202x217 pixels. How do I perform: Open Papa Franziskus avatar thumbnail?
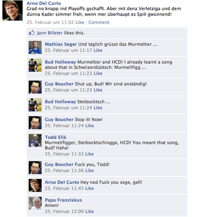point(35,203)
